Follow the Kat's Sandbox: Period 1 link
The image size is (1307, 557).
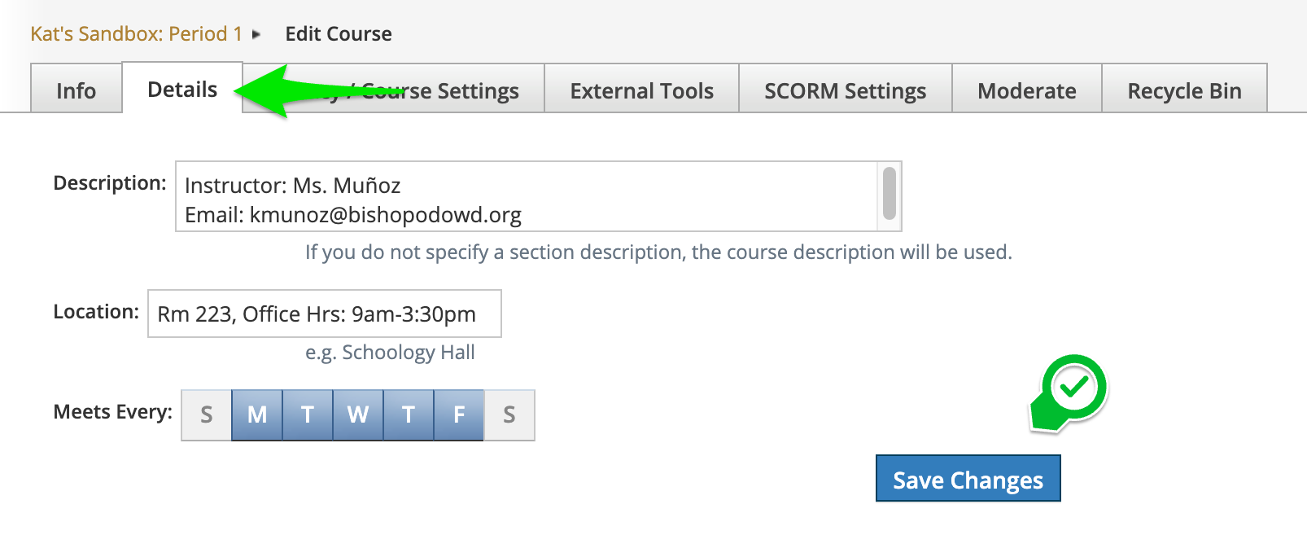pos(136,34)
